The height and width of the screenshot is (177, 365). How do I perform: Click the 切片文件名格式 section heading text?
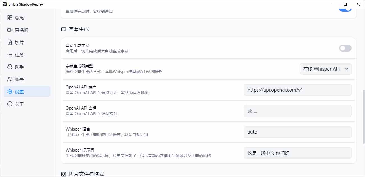pyautogui.click(x=86, y=174)
